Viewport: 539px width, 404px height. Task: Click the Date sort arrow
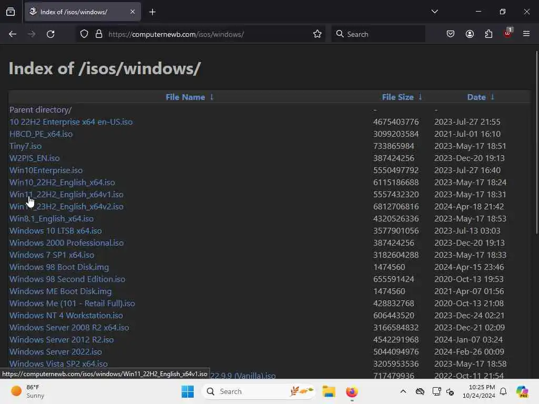pyautogui.click(x=492, y=97)
